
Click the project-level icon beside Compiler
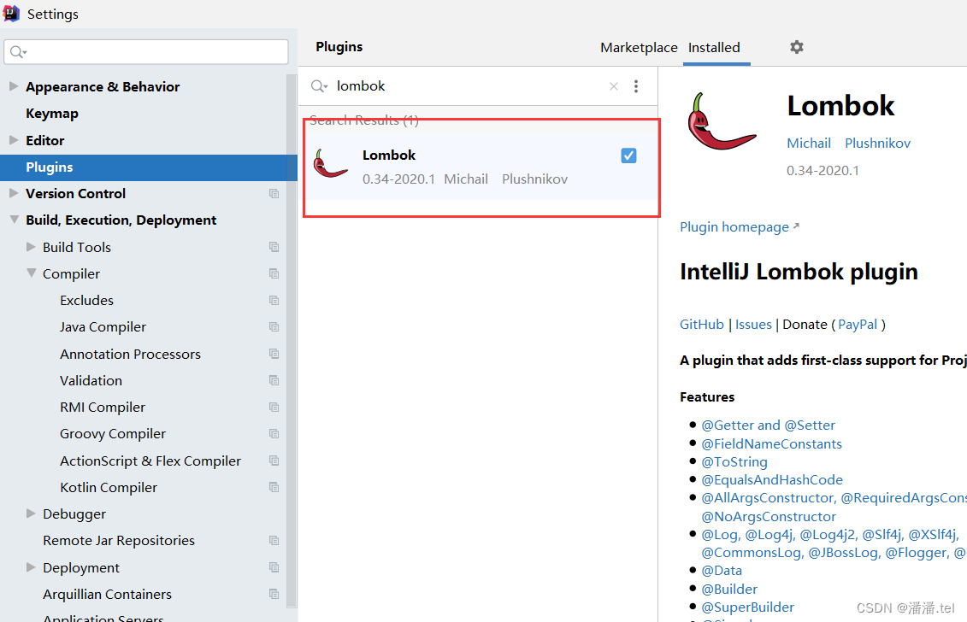coord(274,273)
